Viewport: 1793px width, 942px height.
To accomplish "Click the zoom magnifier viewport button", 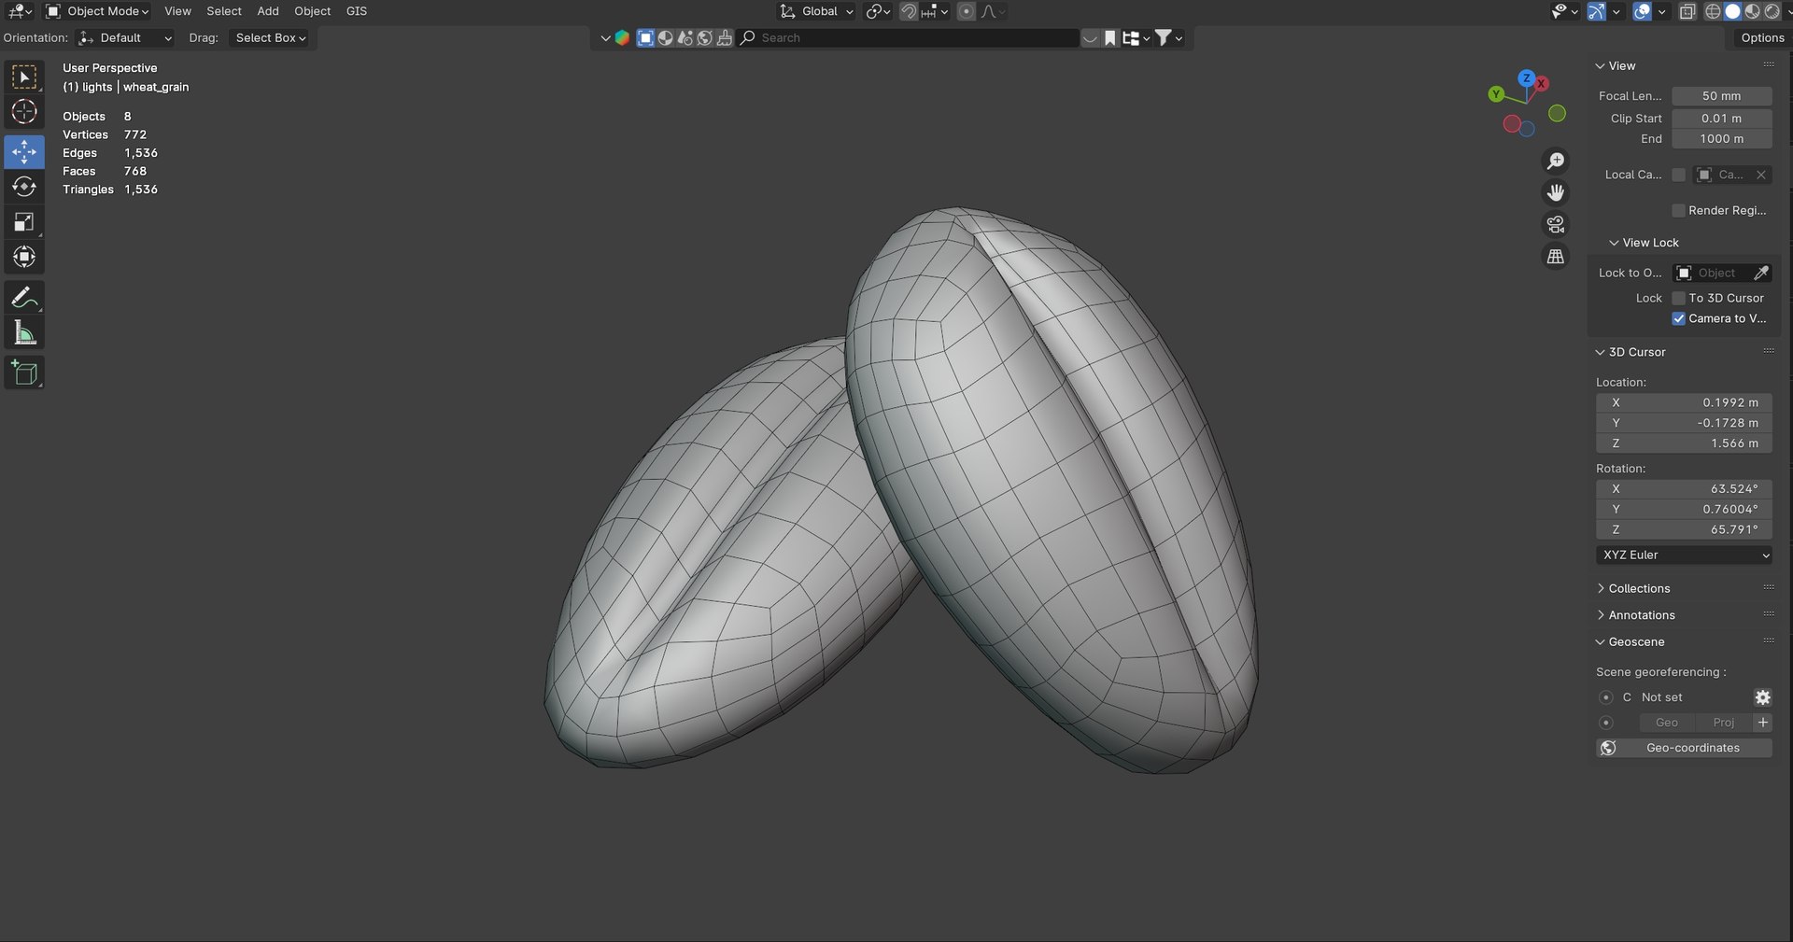I will 1555,161.
